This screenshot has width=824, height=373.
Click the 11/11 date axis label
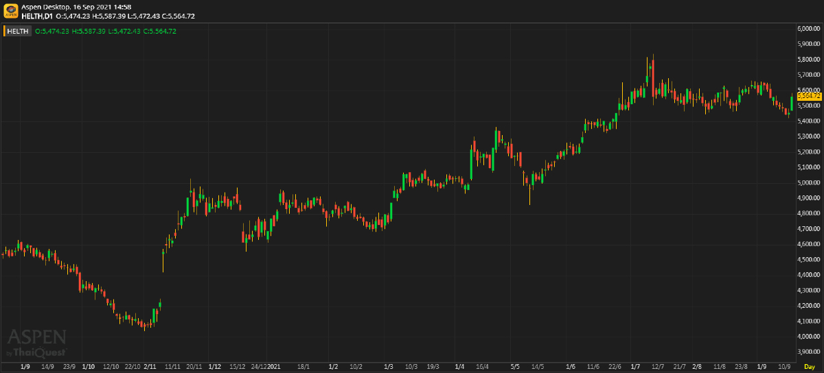tap(173, 367)
